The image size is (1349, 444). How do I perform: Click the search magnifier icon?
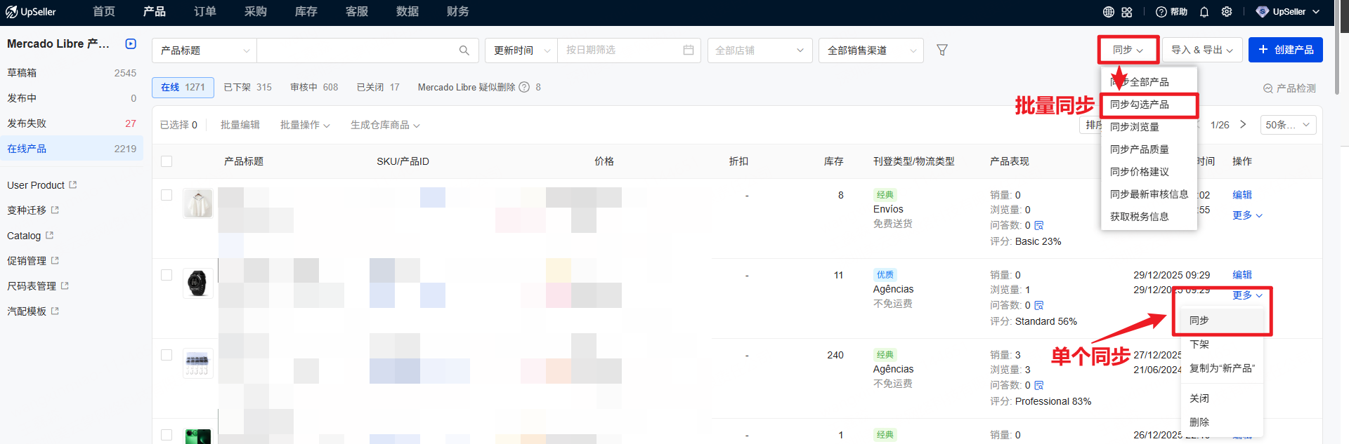(x=464, y=51)
